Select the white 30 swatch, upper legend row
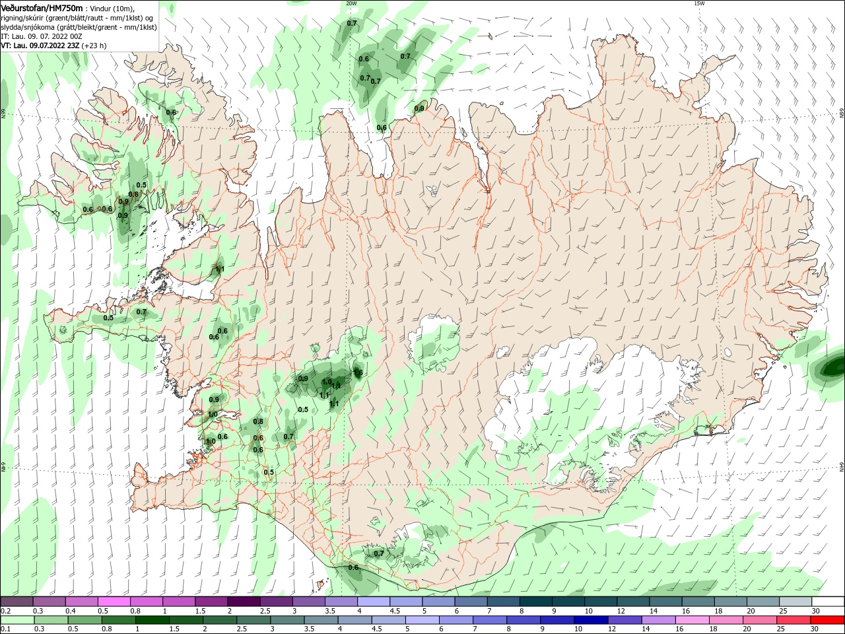The image size is (845, 634). (828, 602)
